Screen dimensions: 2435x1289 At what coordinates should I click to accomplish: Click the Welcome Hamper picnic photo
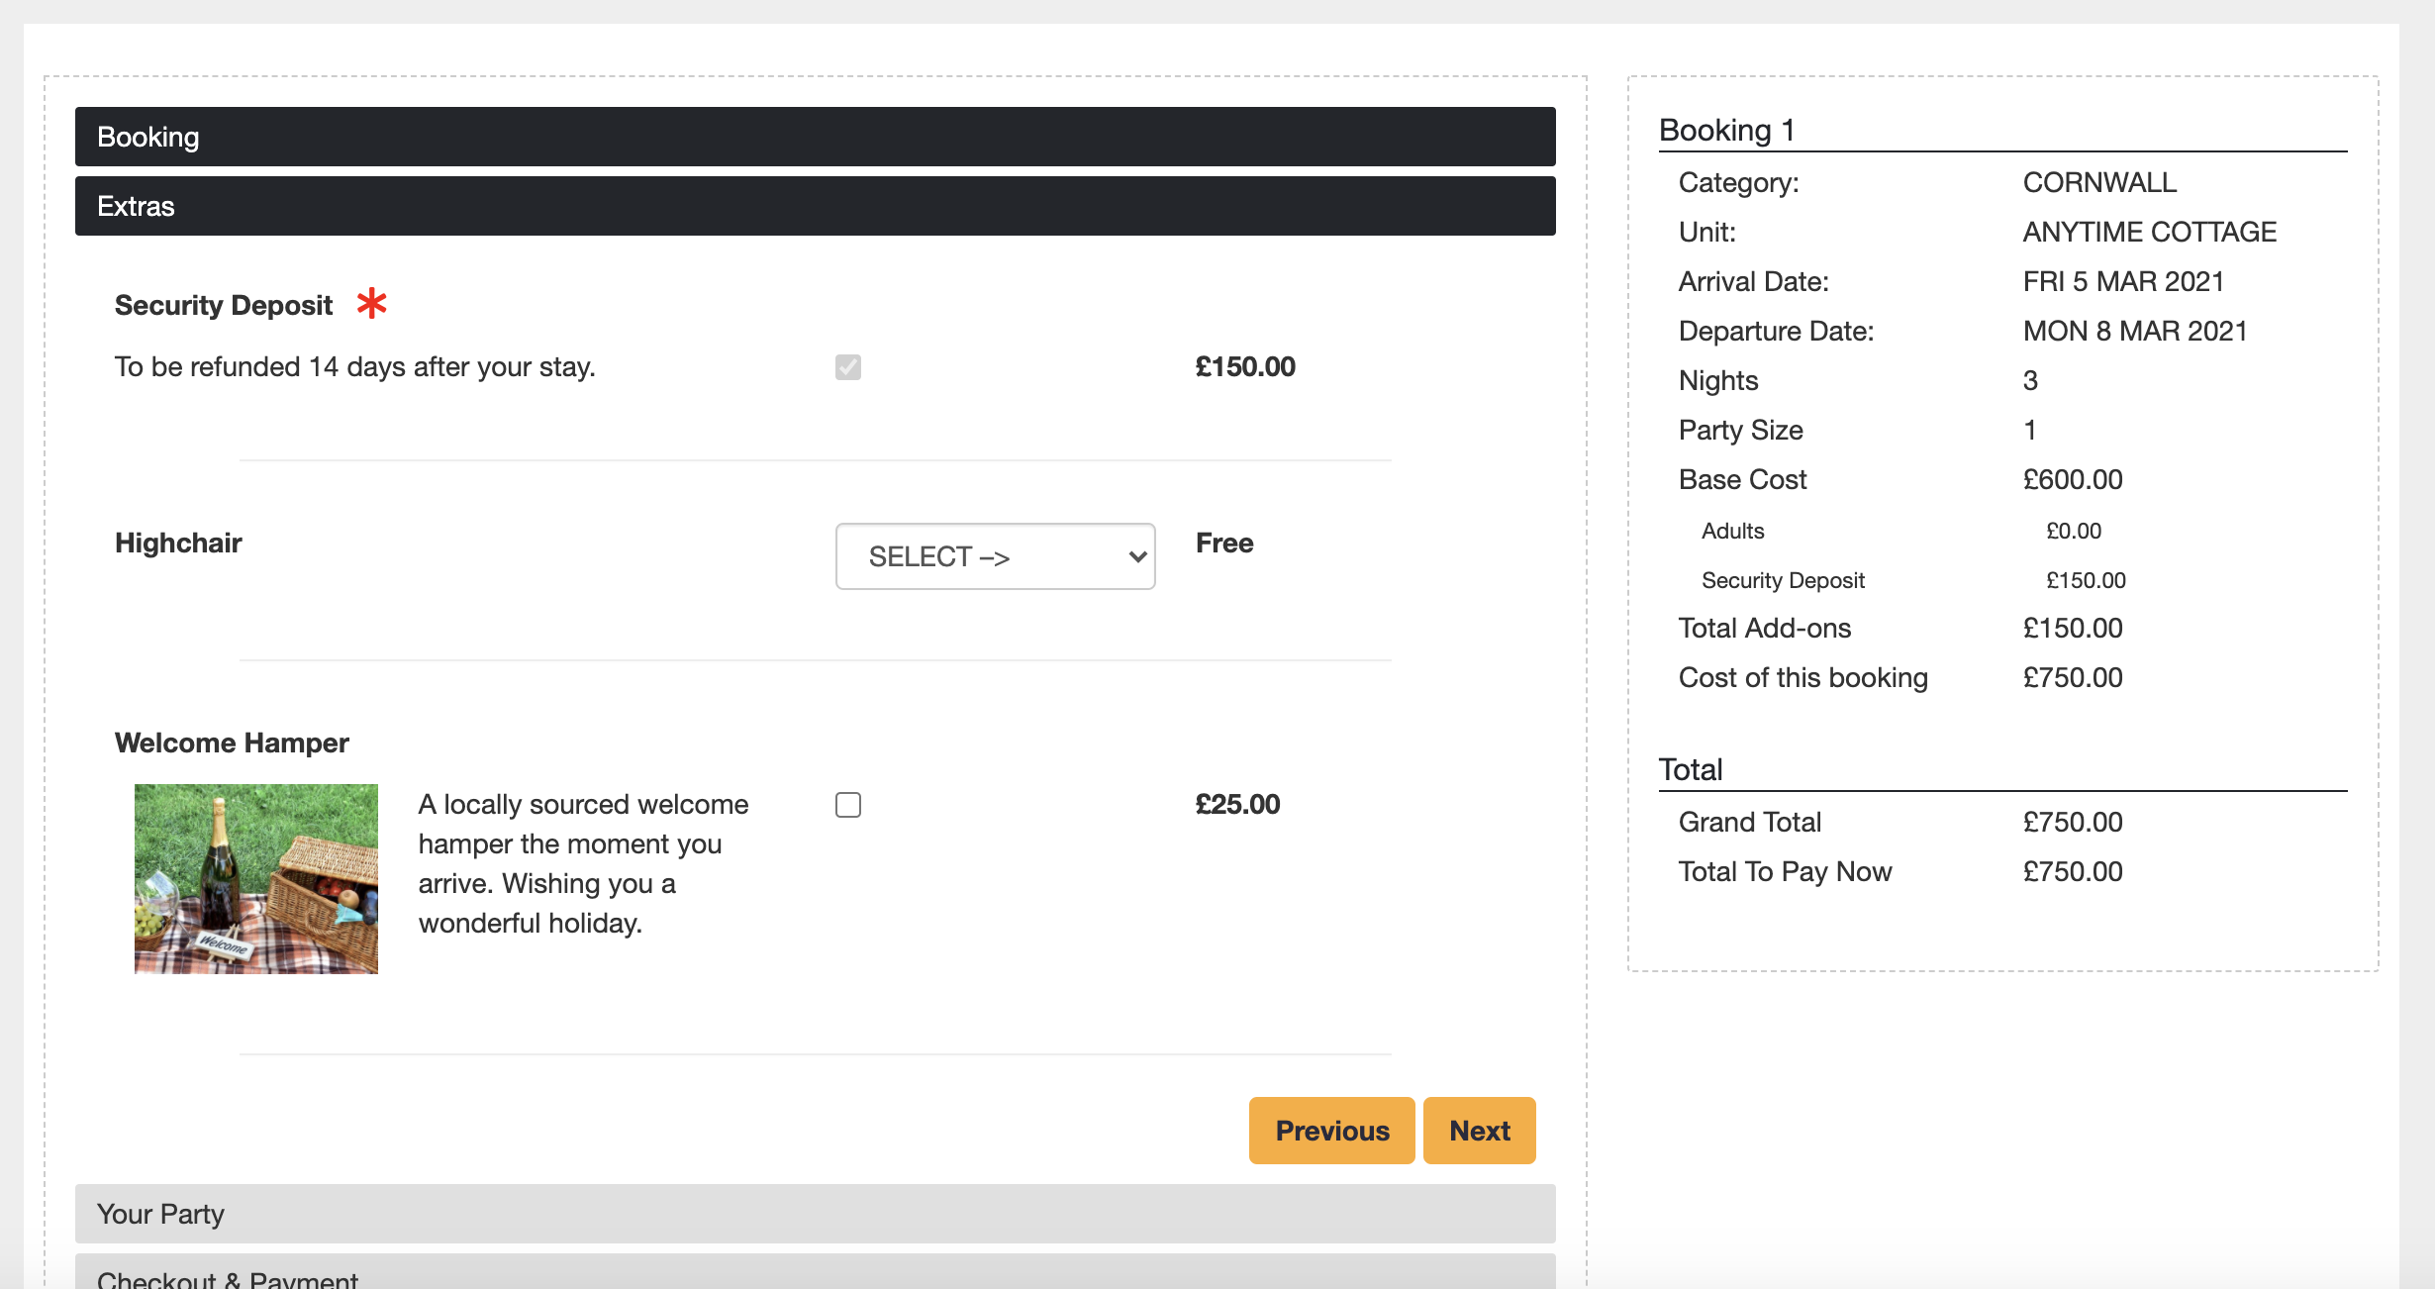pos(256,879)
